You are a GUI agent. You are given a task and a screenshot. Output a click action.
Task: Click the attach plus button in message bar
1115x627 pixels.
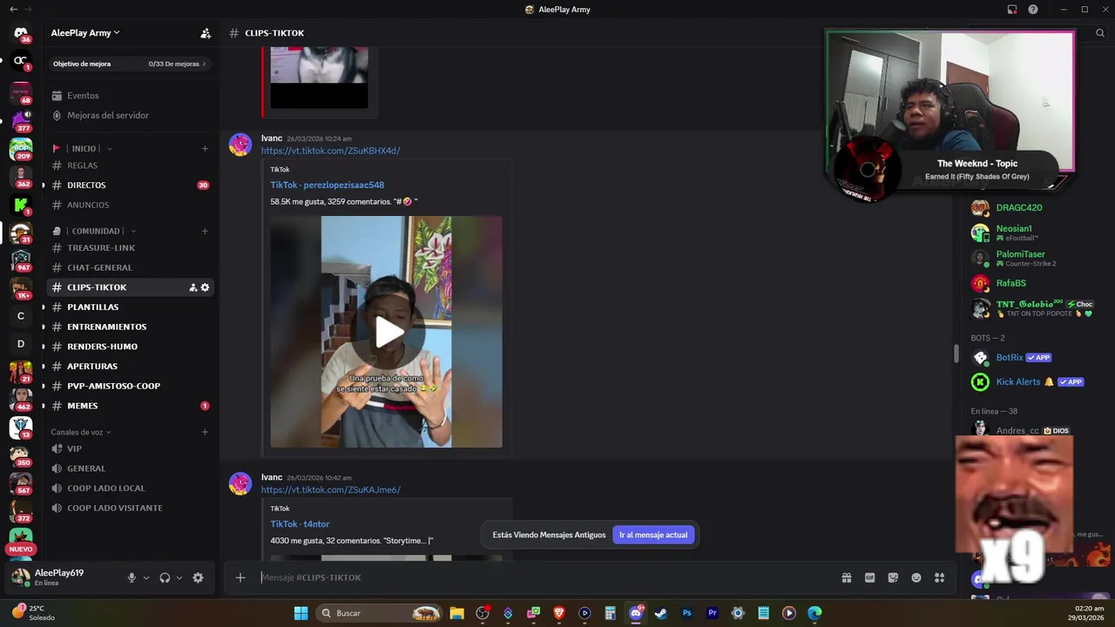click(x=240, y=577)
